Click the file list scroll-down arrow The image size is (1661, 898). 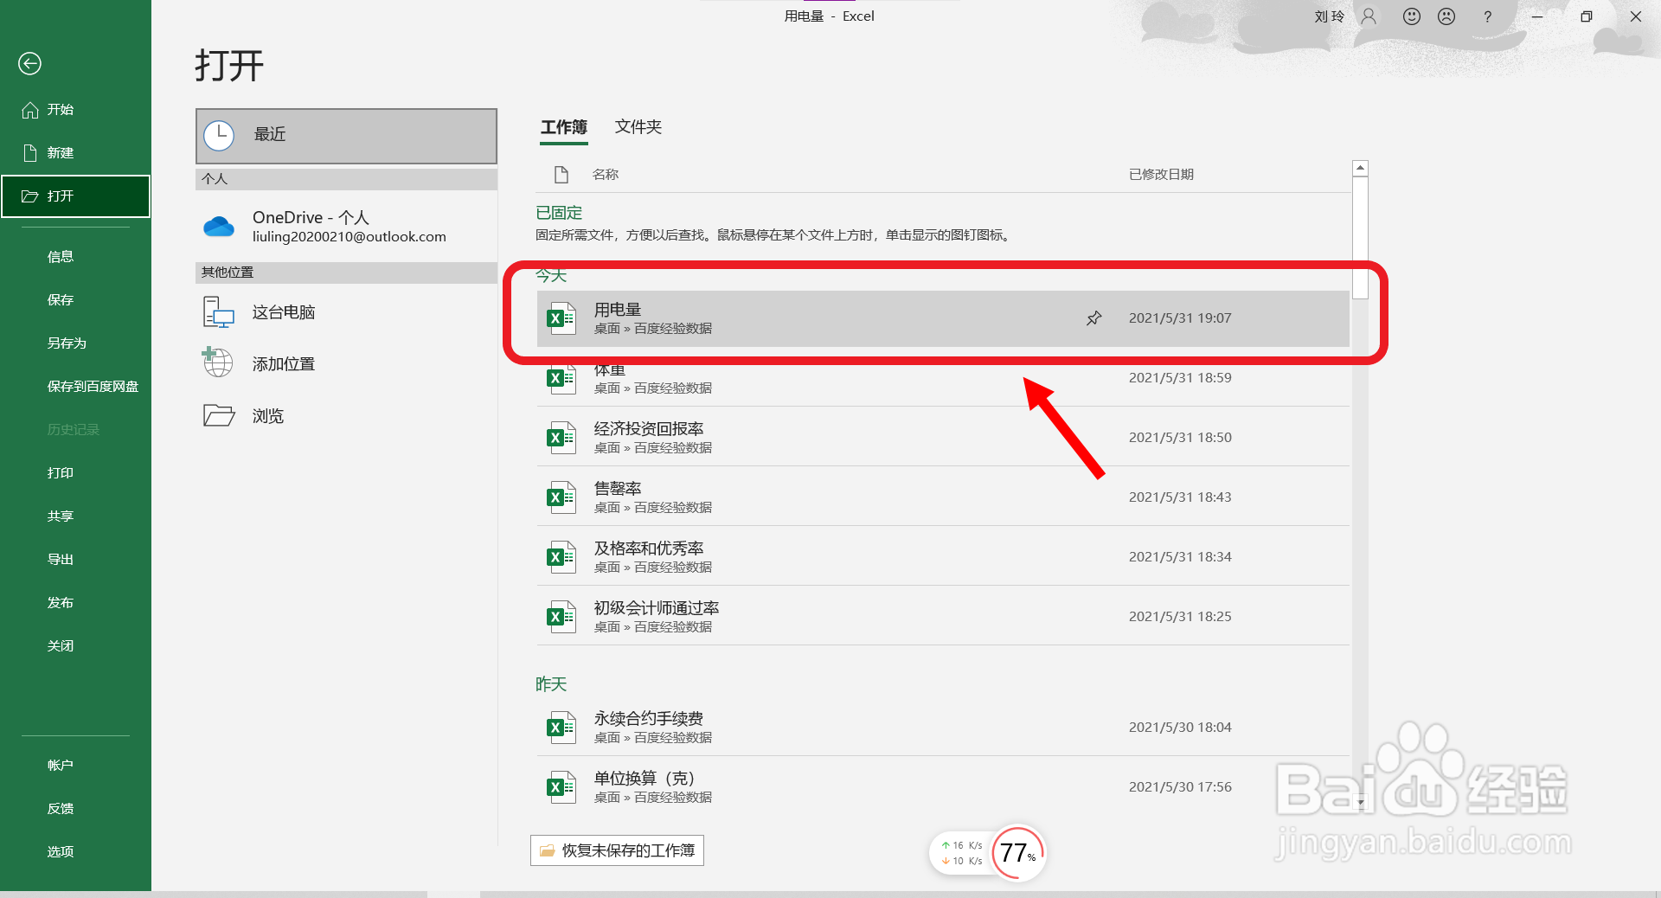1360,804
